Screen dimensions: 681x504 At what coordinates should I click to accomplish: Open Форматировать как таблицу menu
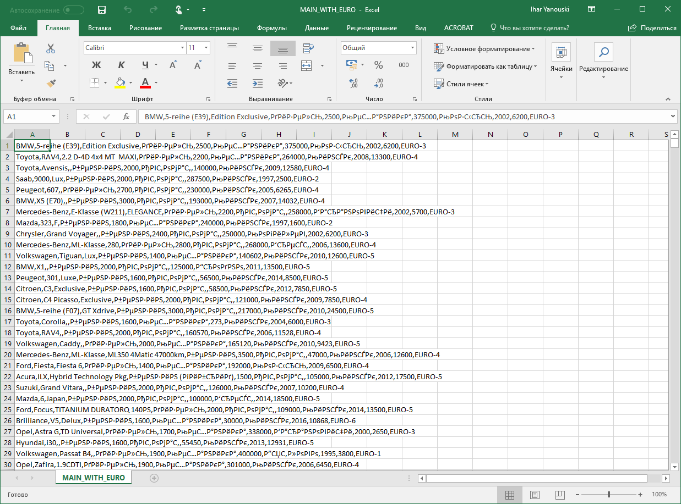tap(486, 67)
